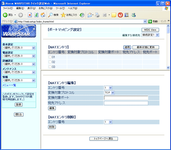Open the Mail envelope icon
Screen dimensions: 171x150
coord(90,15)
